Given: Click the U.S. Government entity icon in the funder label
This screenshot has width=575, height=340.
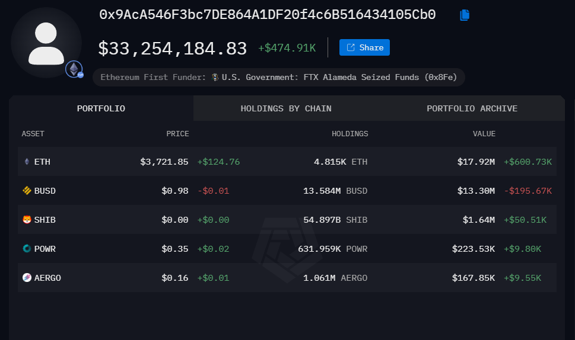Looking at the screenshot, I should [215, 77].
